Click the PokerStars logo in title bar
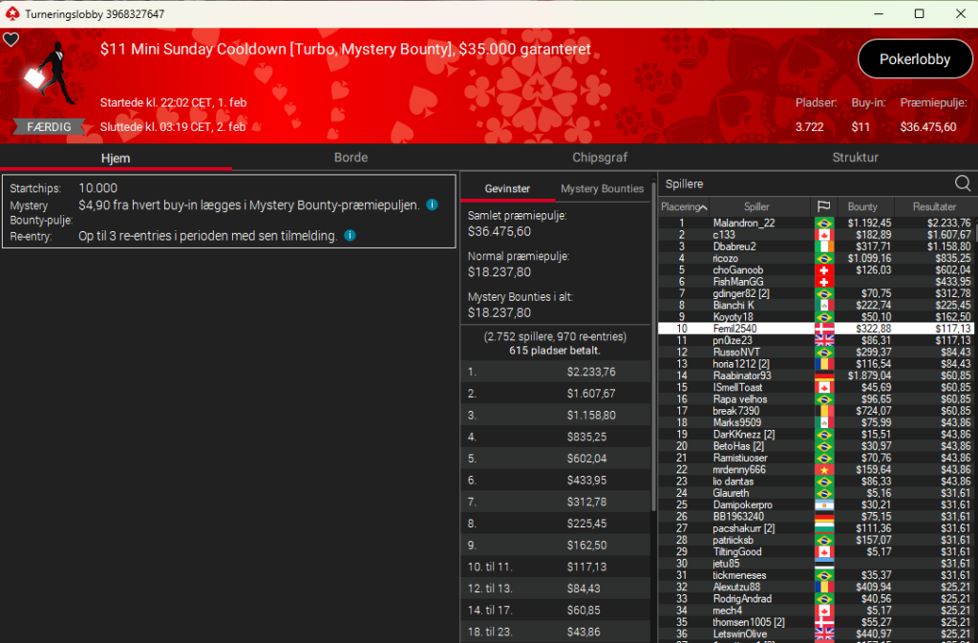The height and width of the screenshot is (643, 978). (11, 13)
